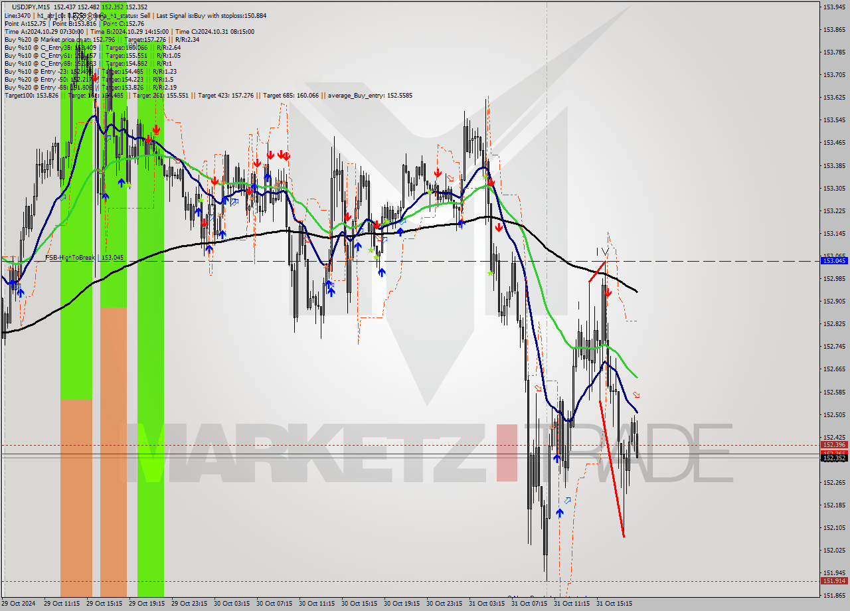
Task: Click the 'Target100: 153.826' text
Action: [31, 95]
